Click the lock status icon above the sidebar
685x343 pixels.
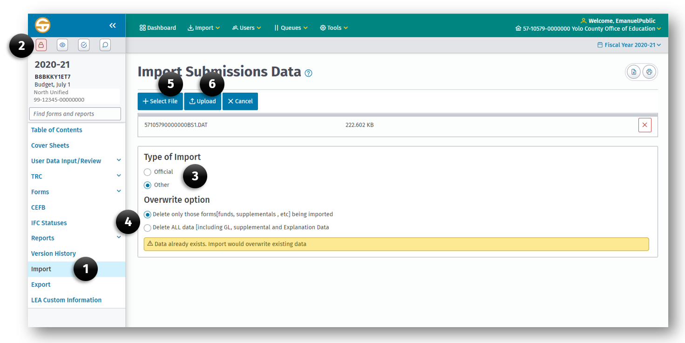(41, 45)
